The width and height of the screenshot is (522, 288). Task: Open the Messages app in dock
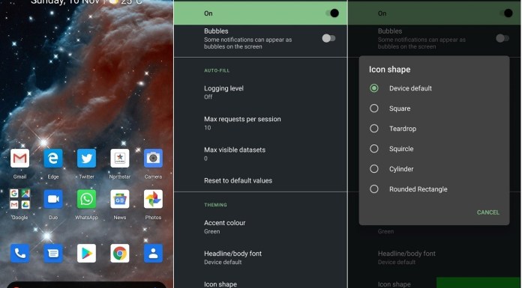(53, 253)
